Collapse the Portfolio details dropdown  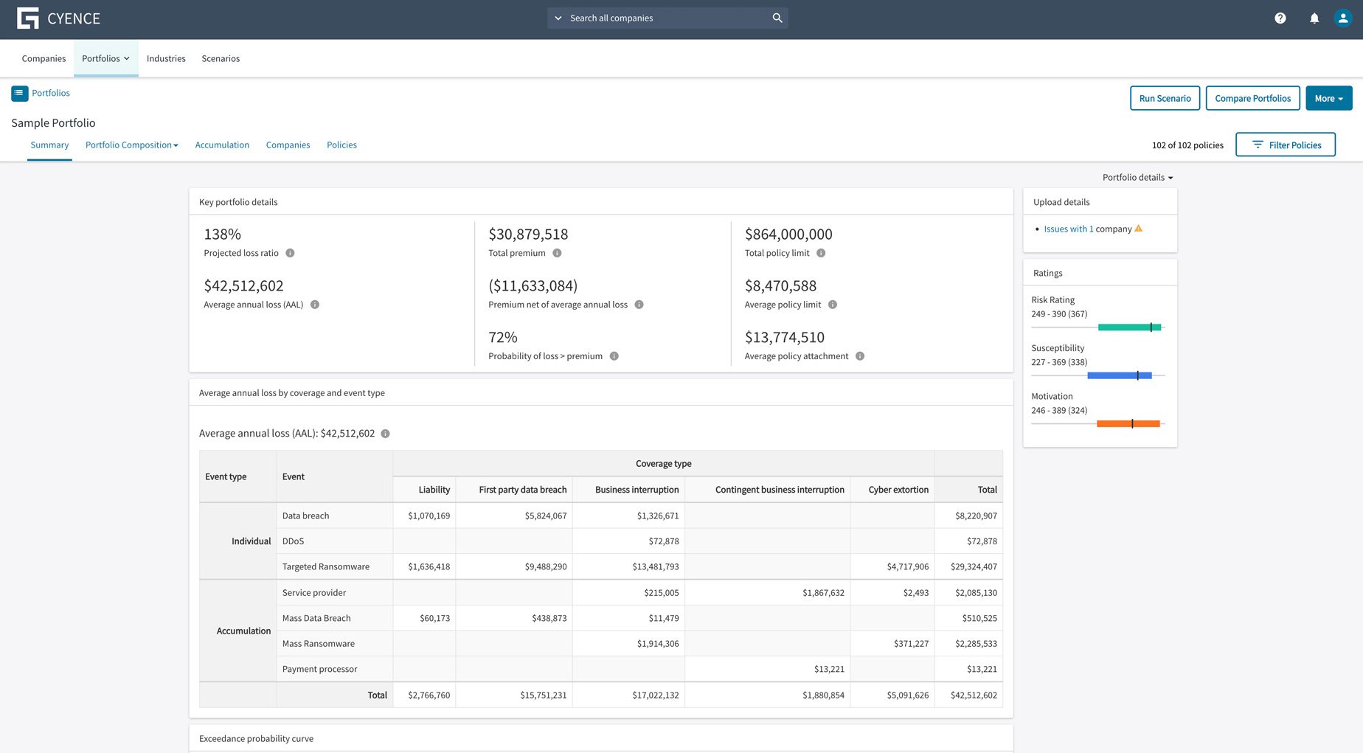coord(1137,177)
